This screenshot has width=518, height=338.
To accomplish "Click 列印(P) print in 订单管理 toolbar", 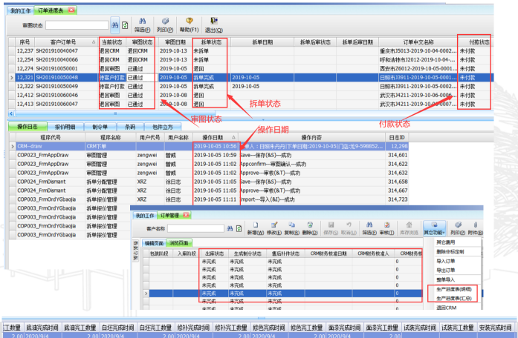I will tap(458, 228).
